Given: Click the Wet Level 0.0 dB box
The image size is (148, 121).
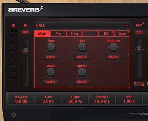Looking at the screenshot, I should tap(21, 99).
